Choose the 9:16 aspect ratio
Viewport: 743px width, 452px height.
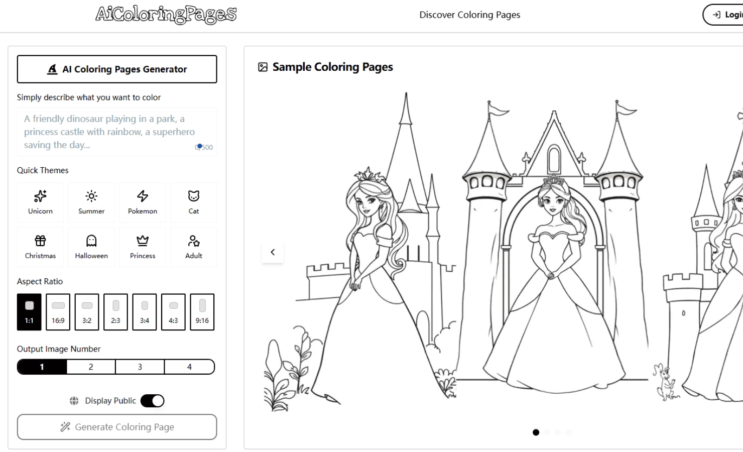coord(202,312)
